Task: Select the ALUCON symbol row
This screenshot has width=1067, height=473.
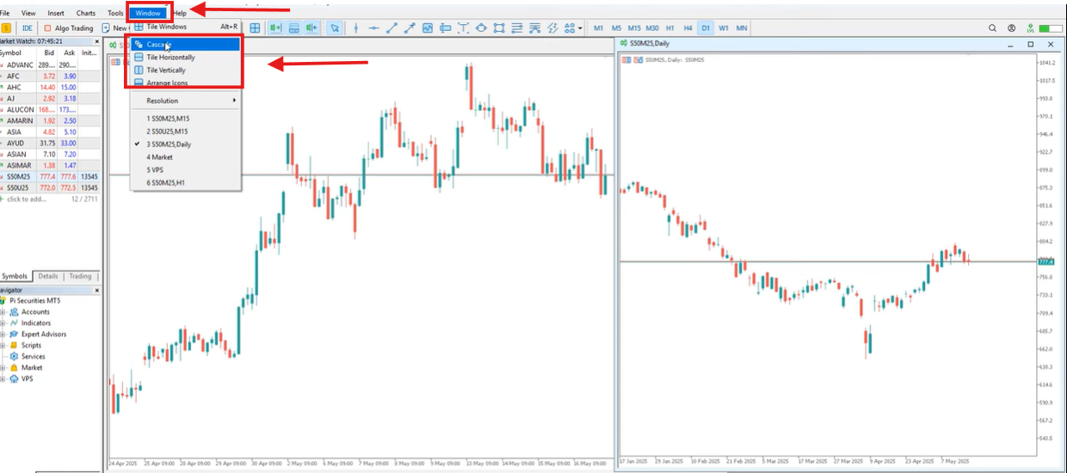Action: (50, 109)
